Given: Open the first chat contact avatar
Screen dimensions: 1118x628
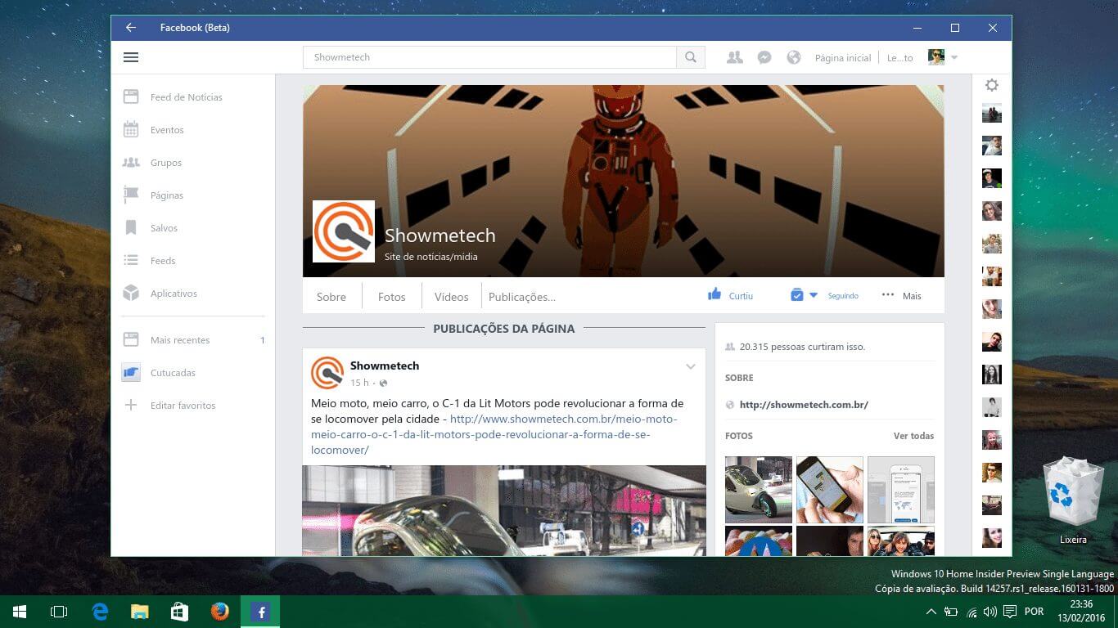Looking at the screenshot, I should (x=992, y=113).
